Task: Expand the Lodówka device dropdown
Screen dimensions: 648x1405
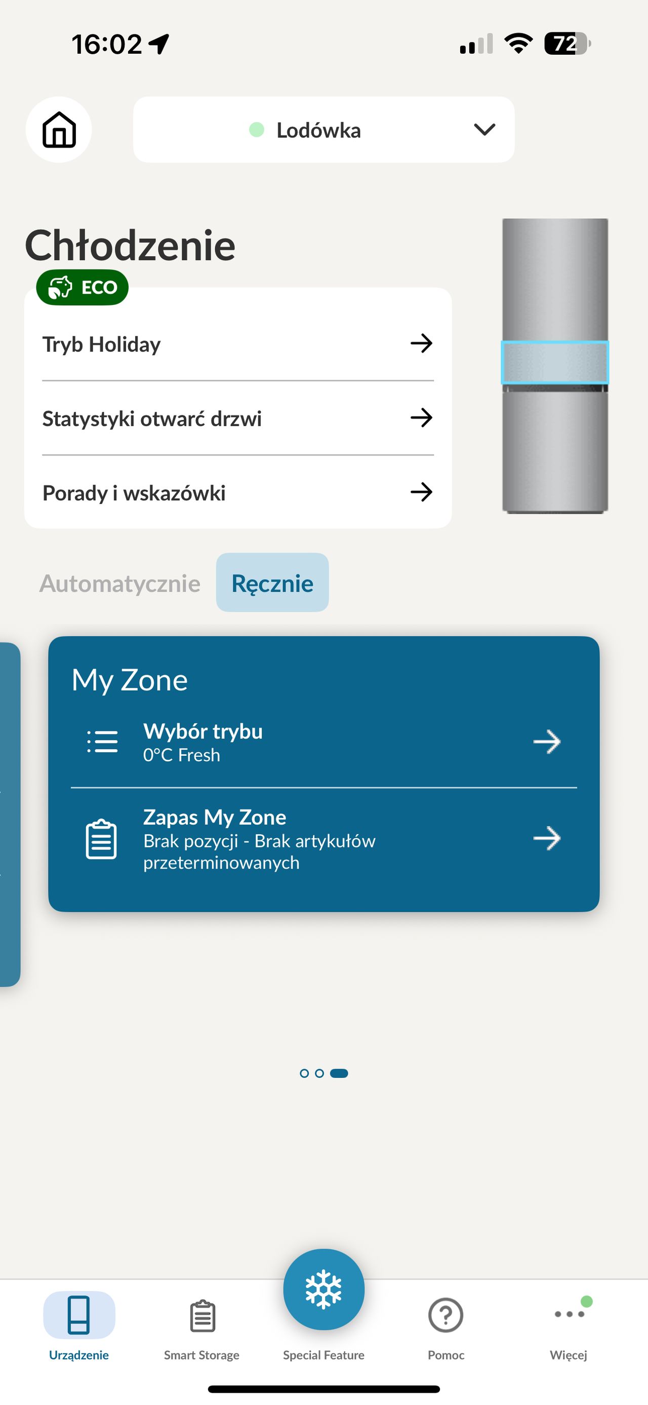Action: (323, 130)
